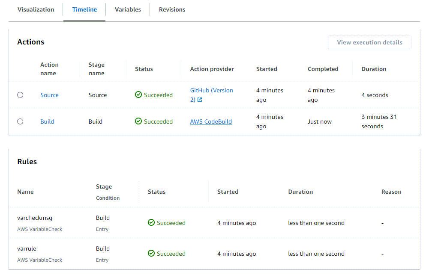Click the external link icon beside GitHub
This screenshot has height=275, width=426.
click(200, 100)
